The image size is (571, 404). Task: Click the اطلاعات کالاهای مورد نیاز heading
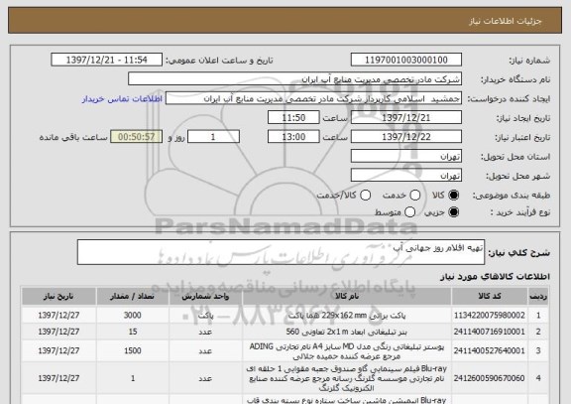[495, 276]
